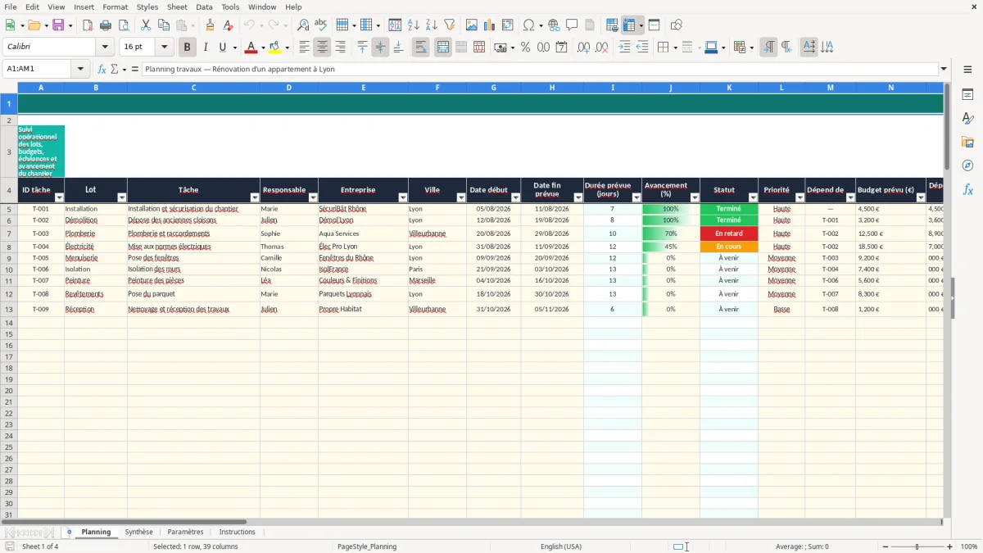Screen dimensions: 983x553
Task: Toggle Print Preview
Action: [x=124, y=25]
